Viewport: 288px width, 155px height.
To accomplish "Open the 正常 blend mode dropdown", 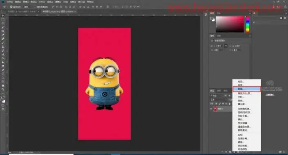I will tap(219, 100).
